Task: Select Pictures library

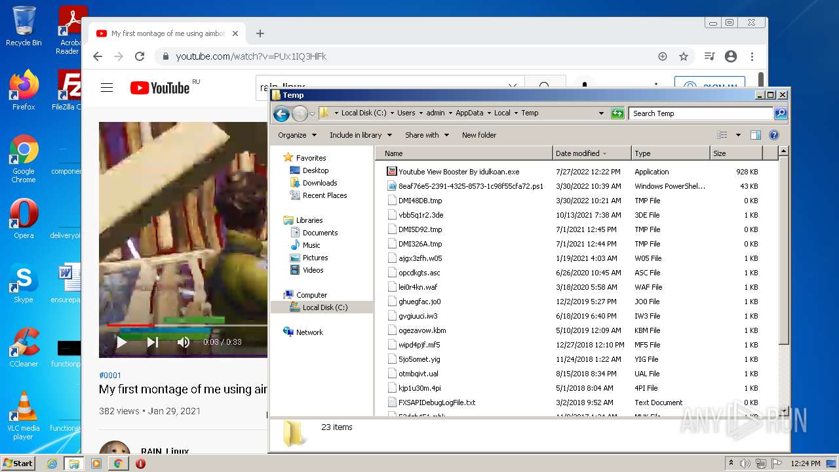Action: pyautogui.click(x=315, y=258)
